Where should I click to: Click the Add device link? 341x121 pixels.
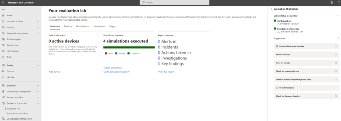point(55,72)
